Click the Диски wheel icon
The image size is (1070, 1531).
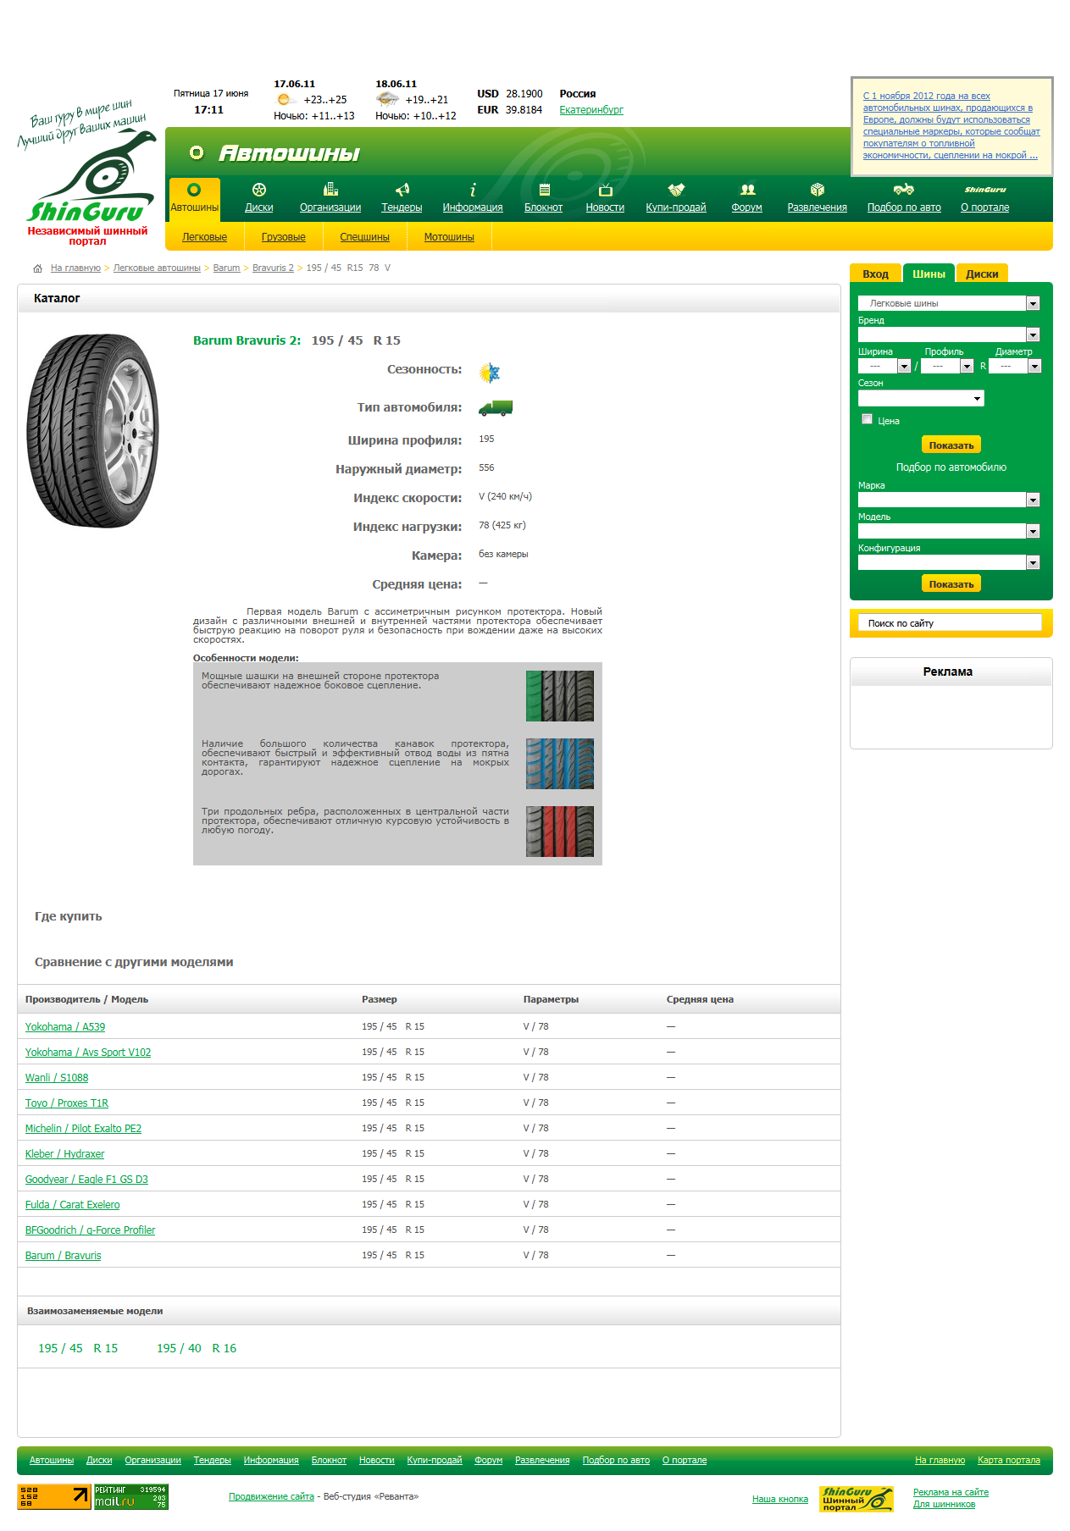click(x=259, y=190)
